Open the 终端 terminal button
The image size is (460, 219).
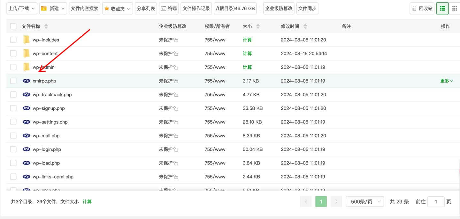[169, 9]
